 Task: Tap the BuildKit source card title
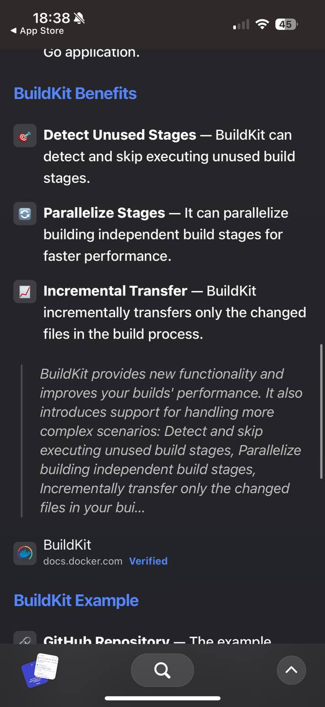(x=67, y=545)
